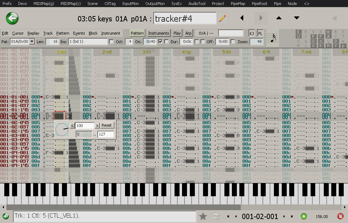The width and height of the screenshot is (348, 223).
Task: Click the upward triangle arrow in header
Action: point(279,18)
